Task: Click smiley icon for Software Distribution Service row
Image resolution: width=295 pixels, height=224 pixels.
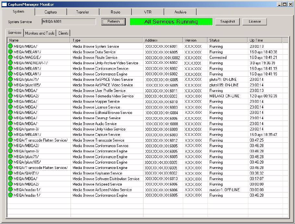Action: (x=10, y=178)
